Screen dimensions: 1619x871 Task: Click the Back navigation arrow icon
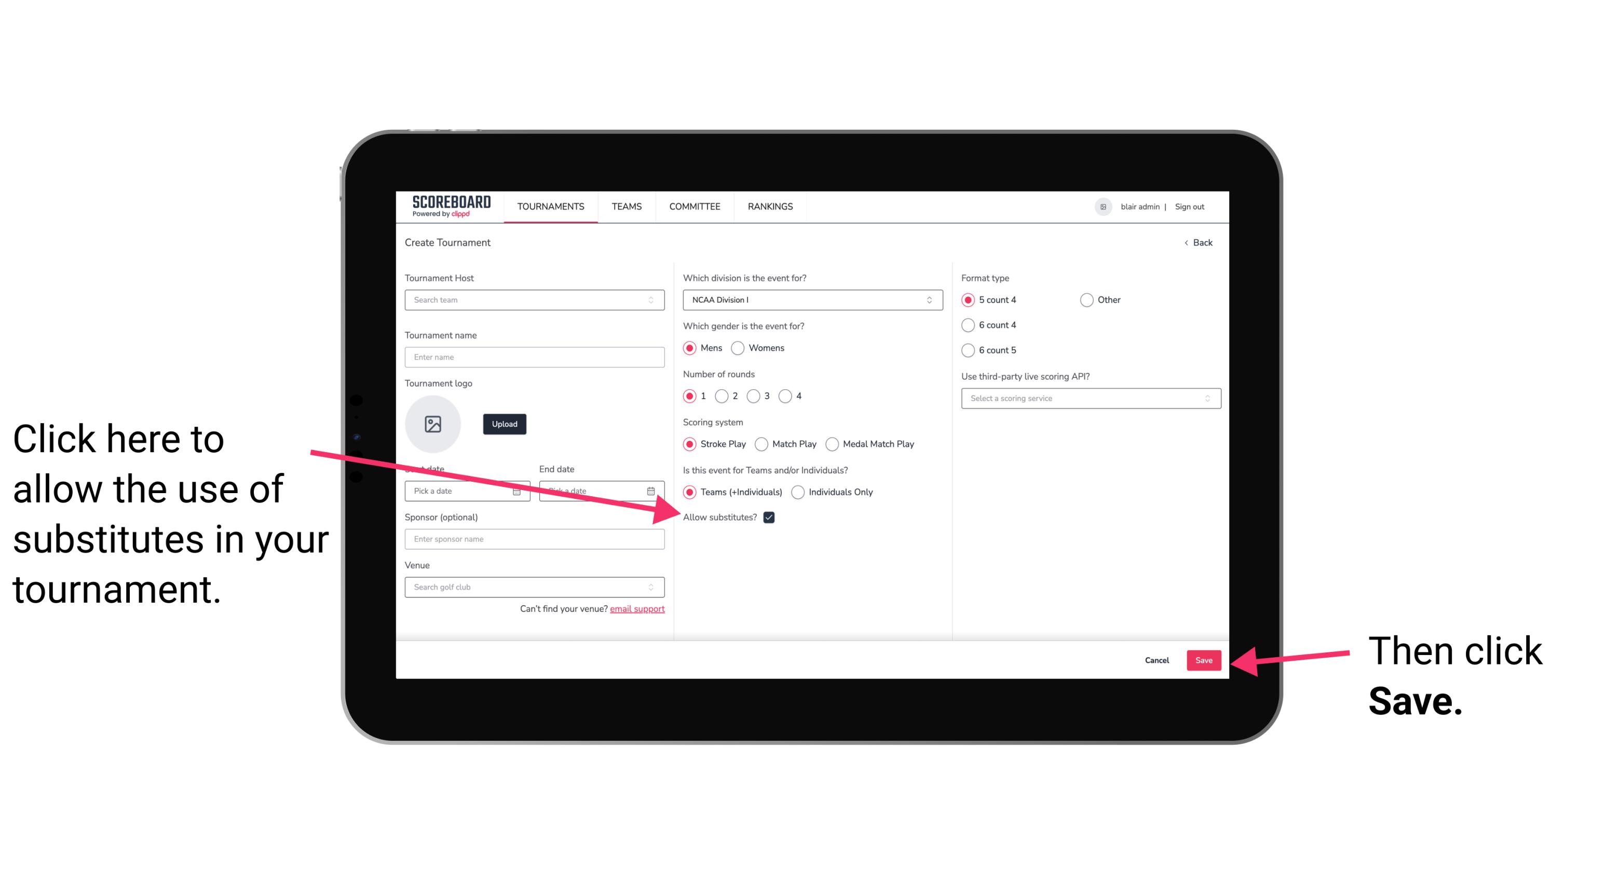point(1187,242)
